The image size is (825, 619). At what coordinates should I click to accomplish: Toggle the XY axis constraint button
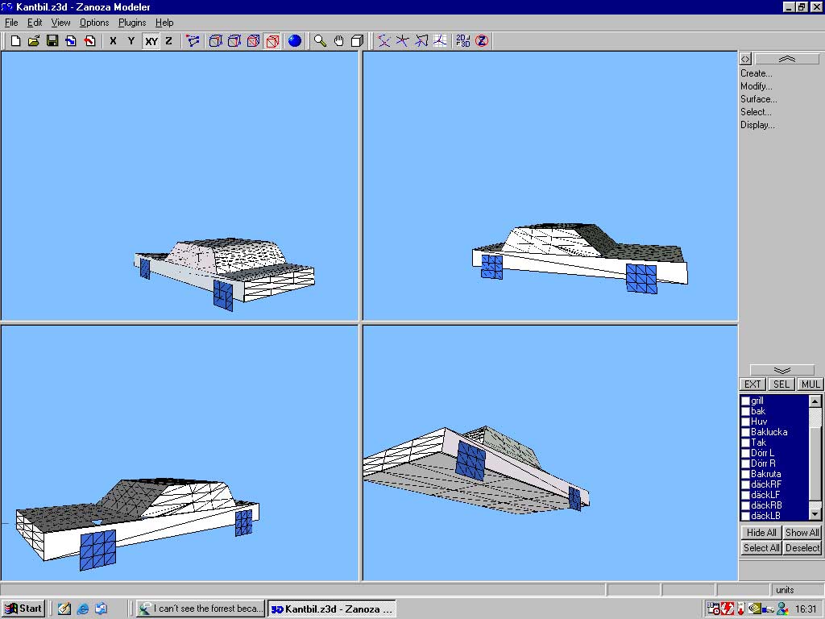click(151, 41)
